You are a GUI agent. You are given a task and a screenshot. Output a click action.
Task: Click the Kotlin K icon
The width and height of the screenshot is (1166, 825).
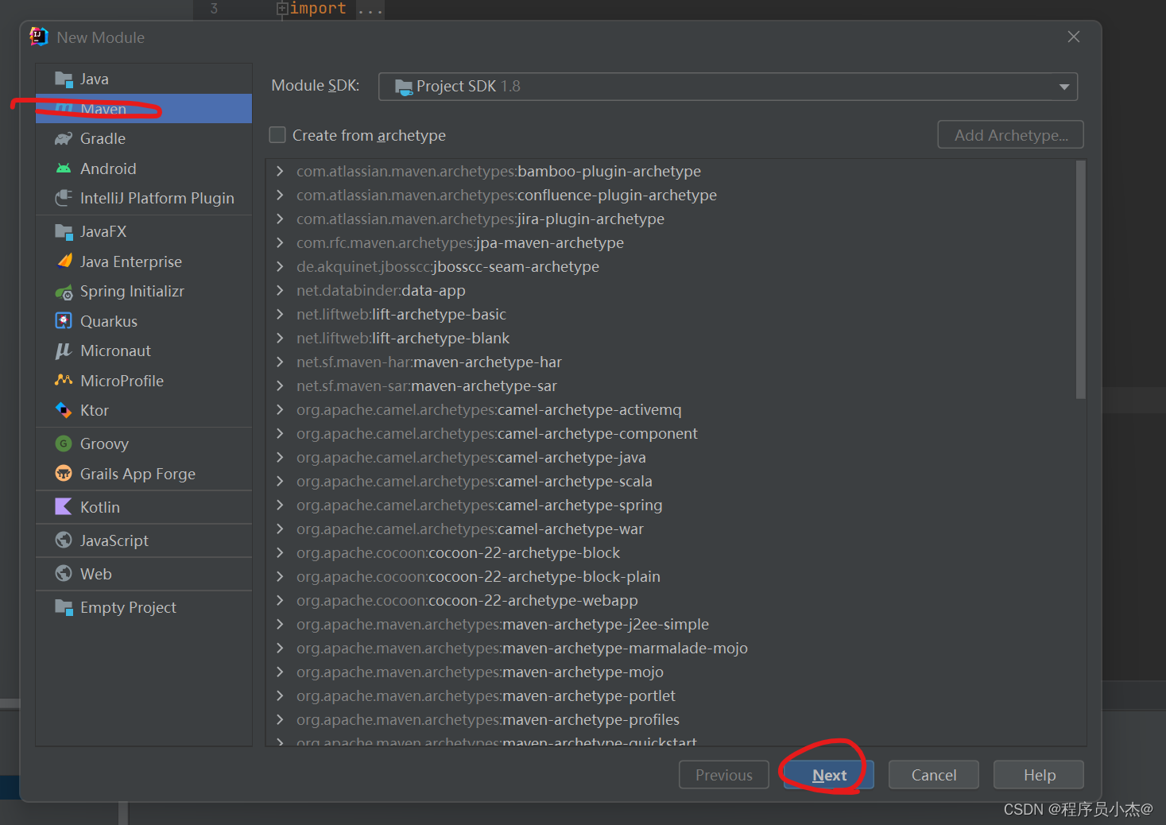coord(64,507)
